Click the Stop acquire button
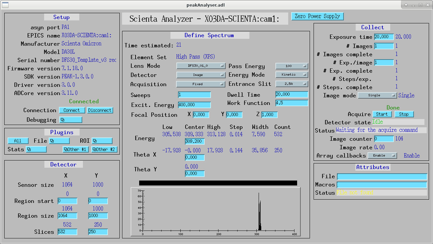 pos(404,114)
